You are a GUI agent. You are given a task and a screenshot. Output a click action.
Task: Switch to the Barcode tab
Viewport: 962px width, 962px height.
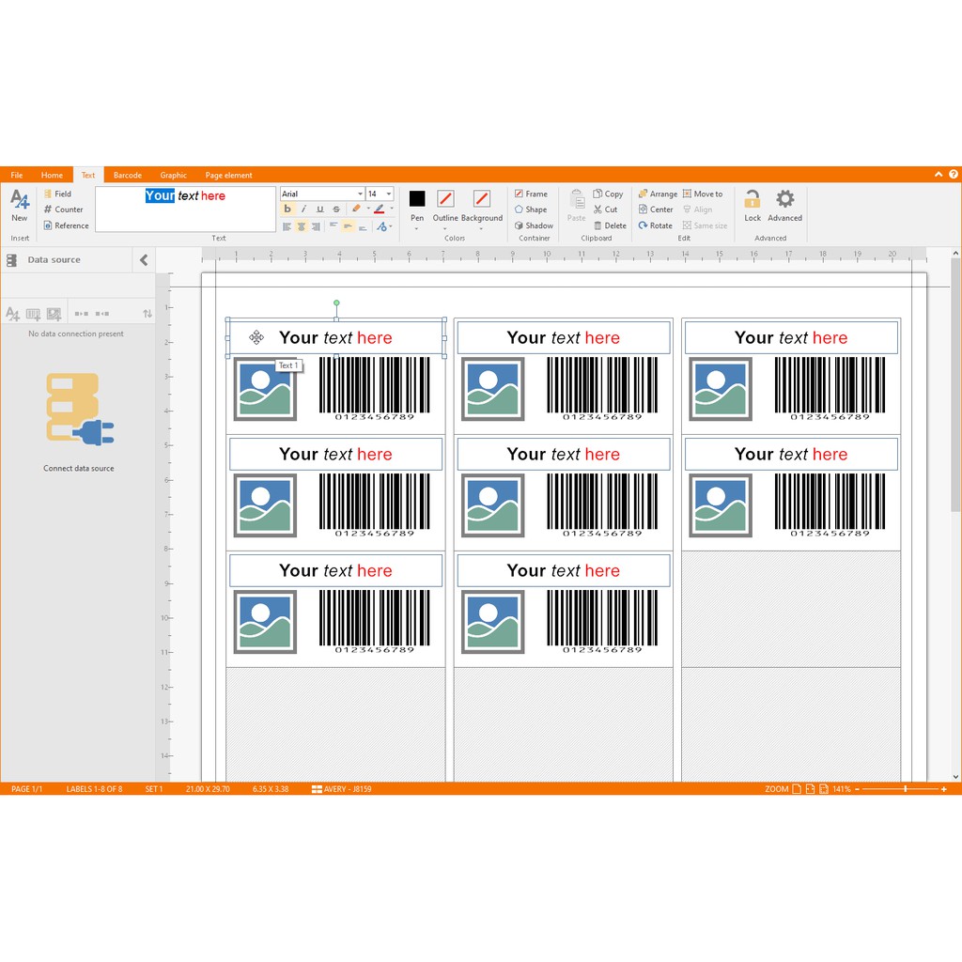click(x=128, y=175)
